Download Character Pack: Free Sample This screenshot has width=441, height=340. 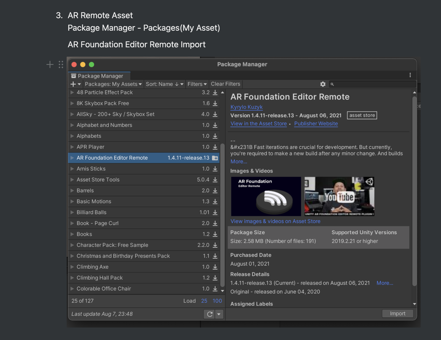(x=215, y=245)
